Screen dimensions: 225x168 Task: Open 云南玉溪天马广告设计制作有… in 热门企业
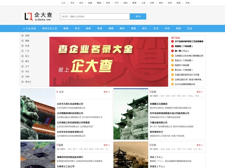189,79
